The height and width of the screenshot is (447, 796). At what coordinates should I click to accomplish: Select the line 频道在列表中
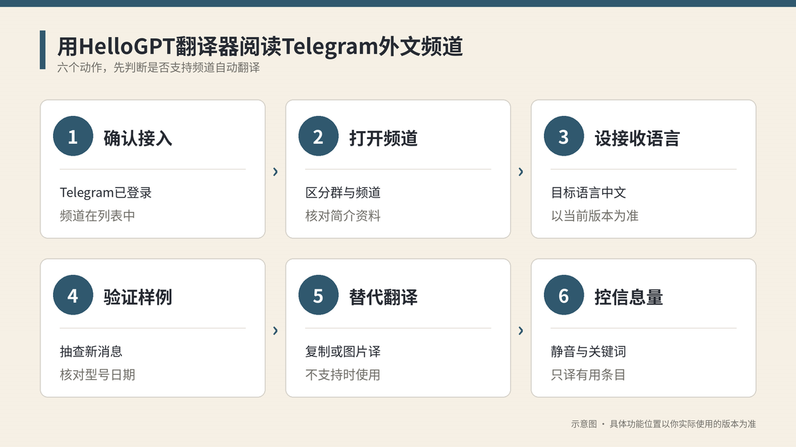[98, 215]
